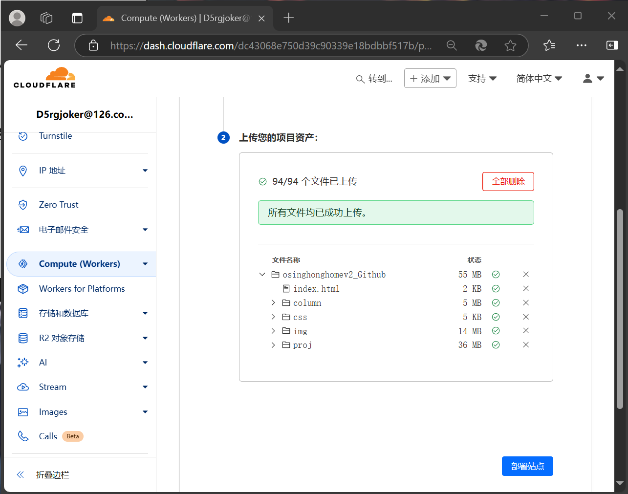Click the browser refresh icon

pyautogui.click(x=54, y=45)
